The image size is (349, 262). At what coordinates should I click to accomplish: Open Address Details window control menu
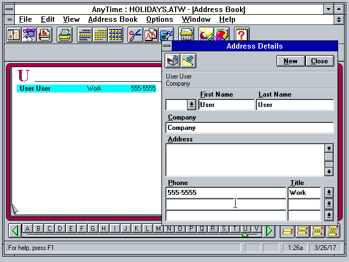(167, 46)
